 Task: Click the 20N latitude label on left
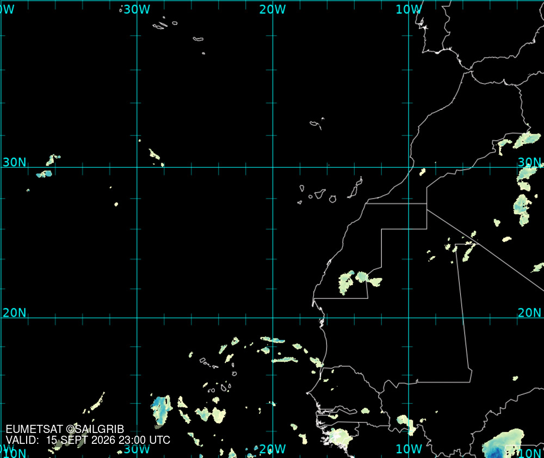[x=14, y=313]
